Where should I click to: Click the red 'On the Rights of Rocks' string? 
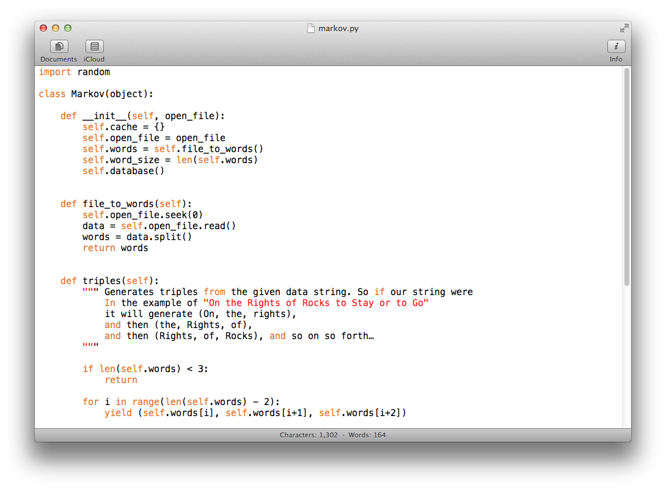coord(316,303)
